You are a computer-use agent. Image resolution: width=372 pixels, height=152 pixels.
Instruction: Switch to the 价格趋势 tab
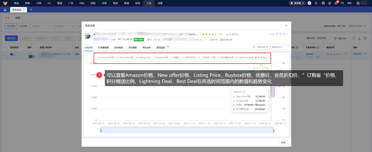[x=88, y=47]
